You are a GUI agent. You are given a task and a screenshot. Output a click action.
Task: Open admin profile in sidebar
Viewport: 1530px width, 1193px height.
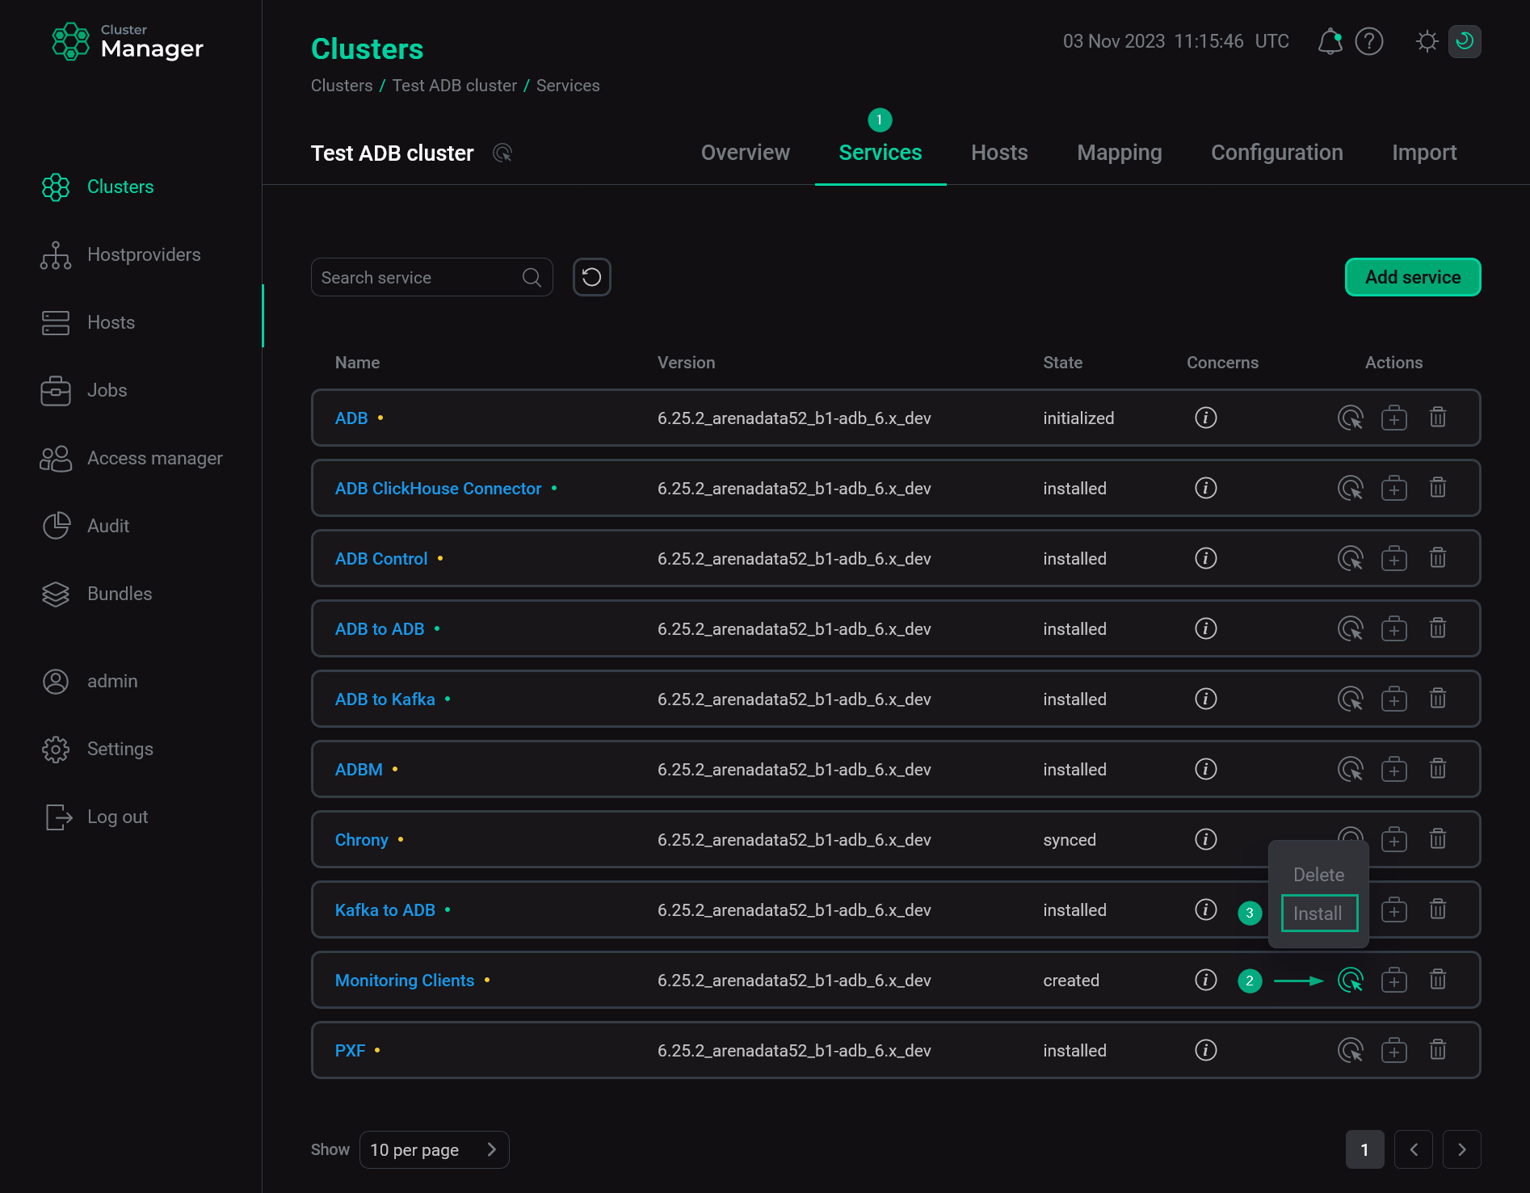click(90, 681)
